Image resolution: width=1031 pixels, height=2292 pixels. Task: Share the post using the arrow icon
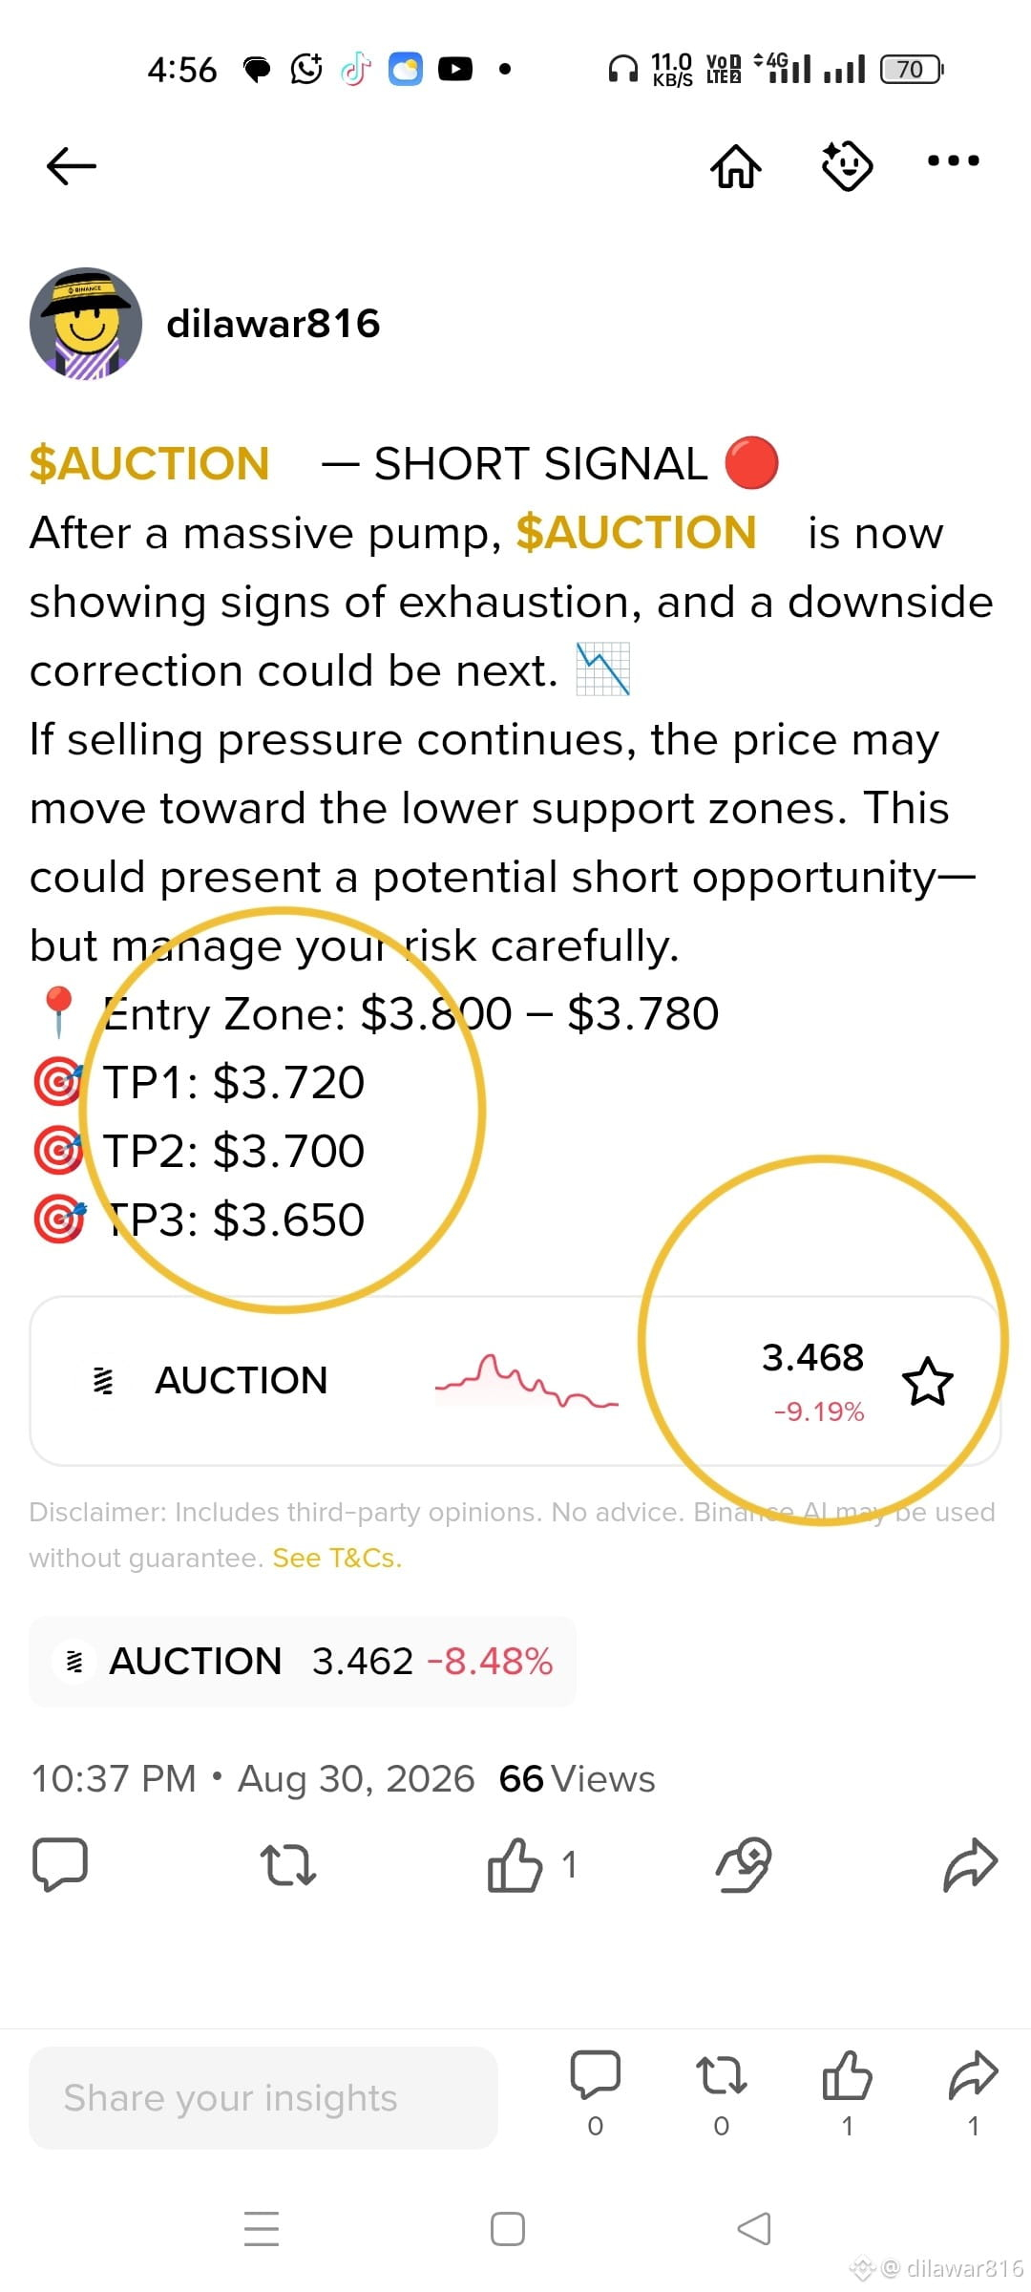[x=970, y=1864]
